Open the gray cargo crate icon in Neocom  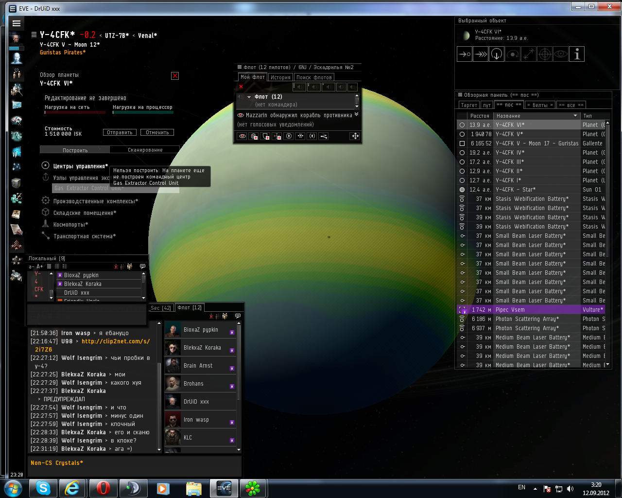[17, 183]
